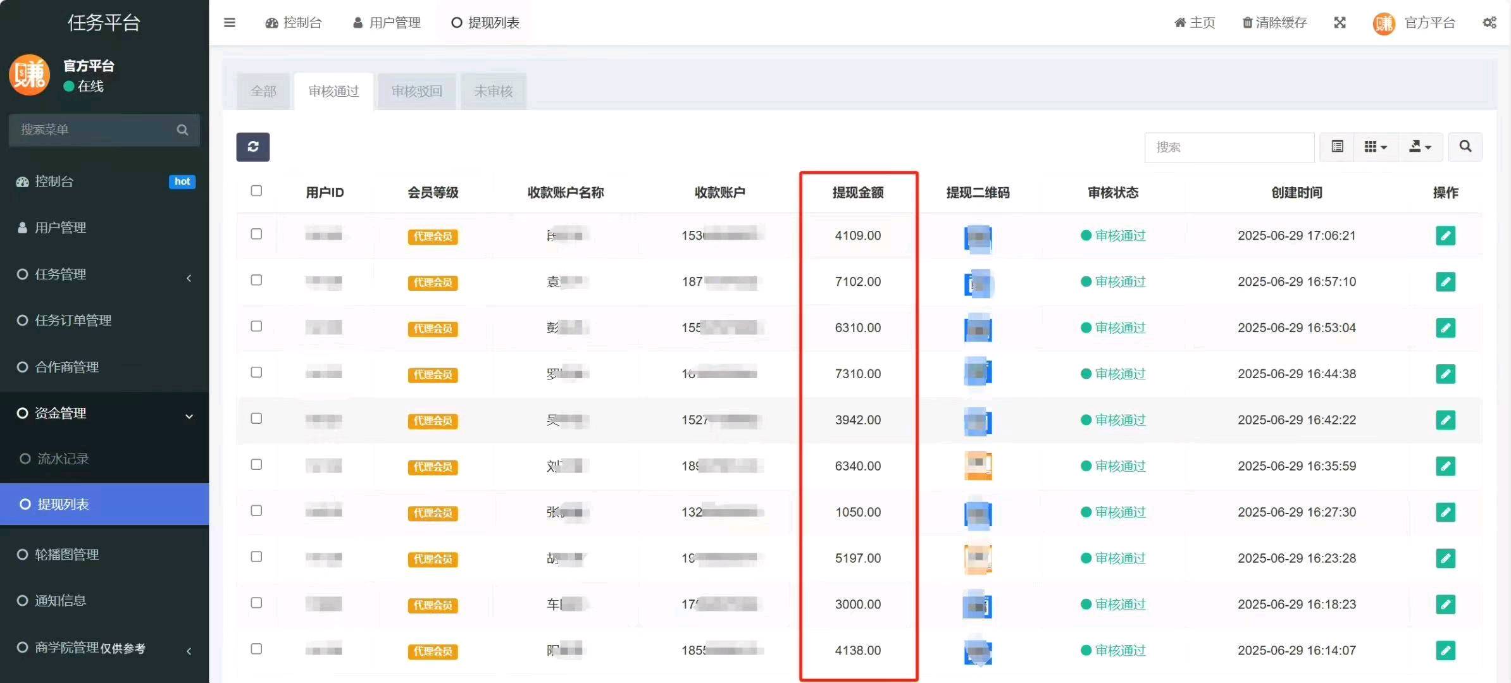Select checkbox for 6310.00 row

pyautogui.click(x=256, y=326)
